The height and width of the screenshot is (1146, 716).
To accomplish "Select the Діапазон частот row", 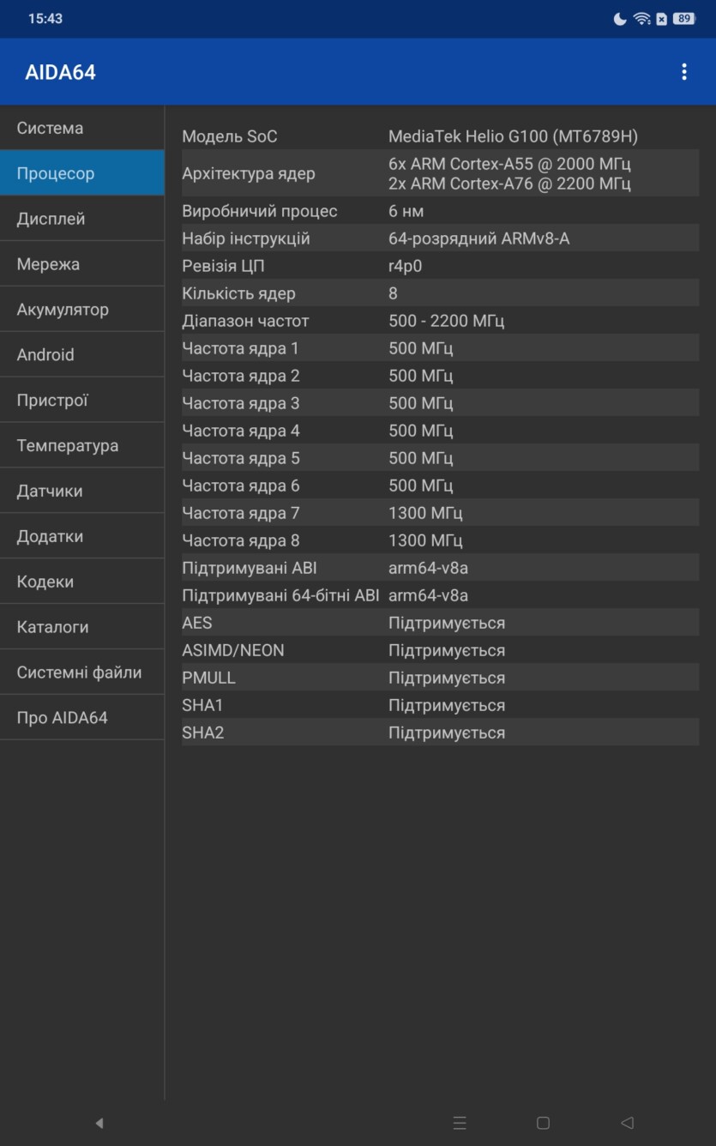I will pyautogui.click(x=440, y=321).
